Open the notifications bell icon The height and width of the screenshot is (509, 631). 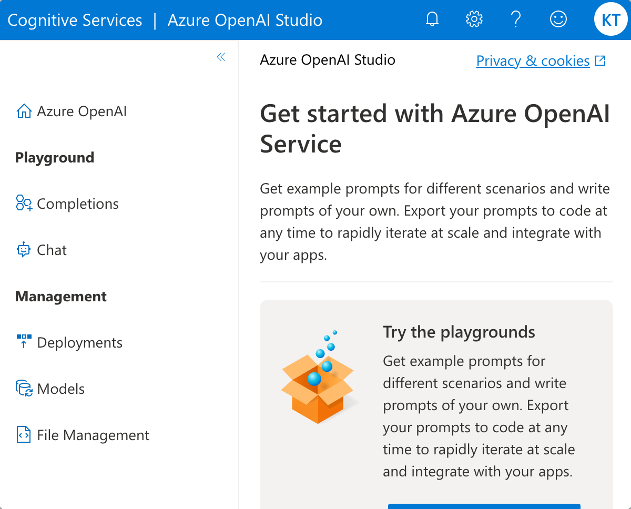coord(432,18)
